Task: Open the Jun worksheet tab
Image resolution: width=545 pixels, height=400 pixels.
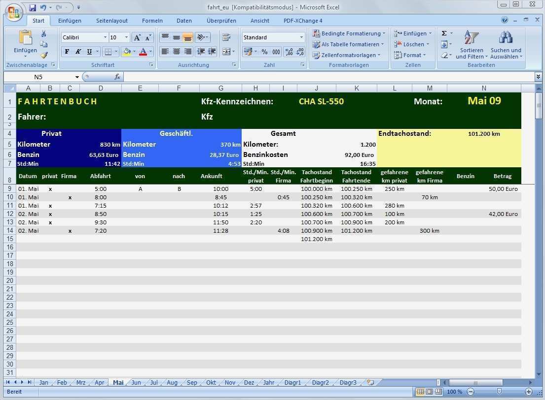Action: click(x=136, y=382)
